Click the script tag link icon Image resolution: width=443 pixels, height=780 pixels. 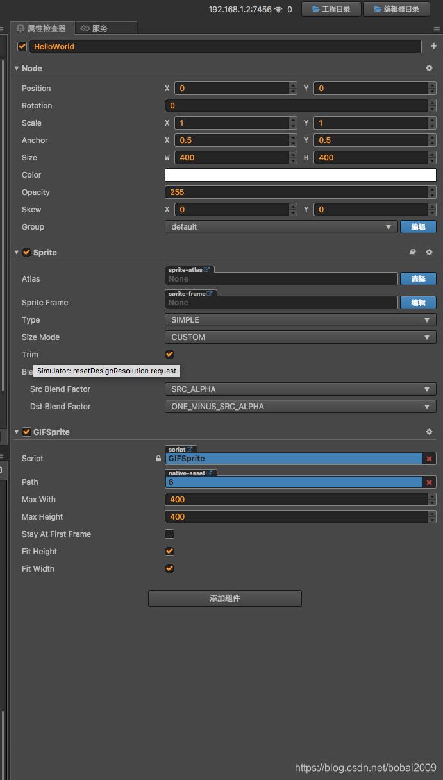click(189, 450)
